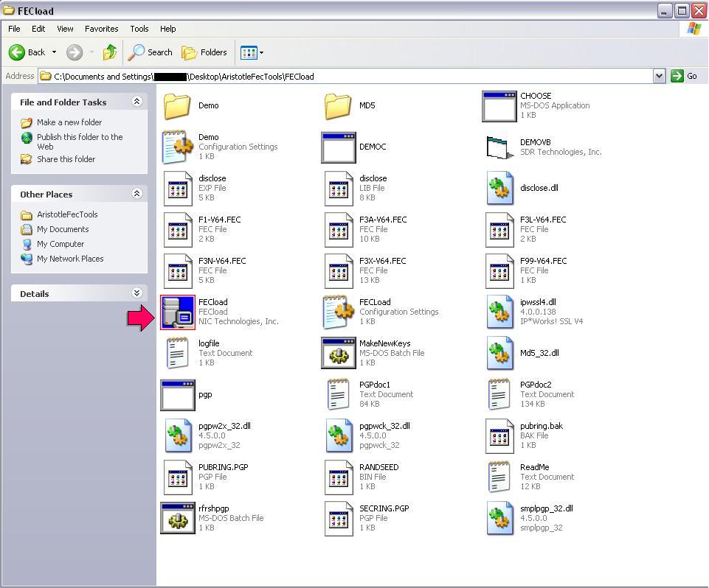Select the CHOOSE MS-DOS Application icon
The image size is (709, 588).
point(499,105)
